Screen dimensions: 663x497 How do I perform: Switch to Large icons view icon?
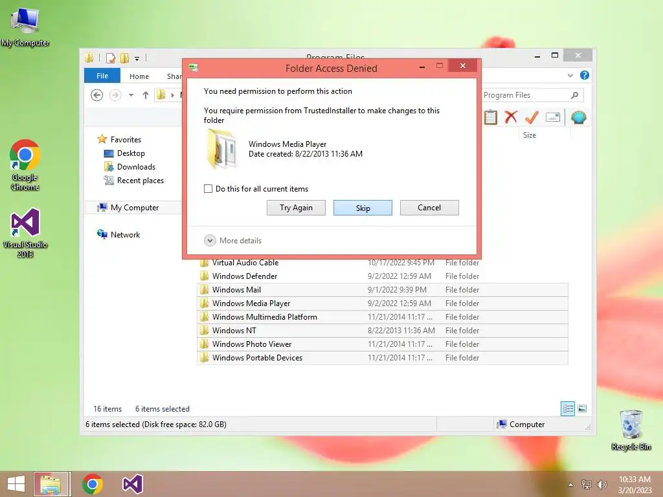[582, 408]
